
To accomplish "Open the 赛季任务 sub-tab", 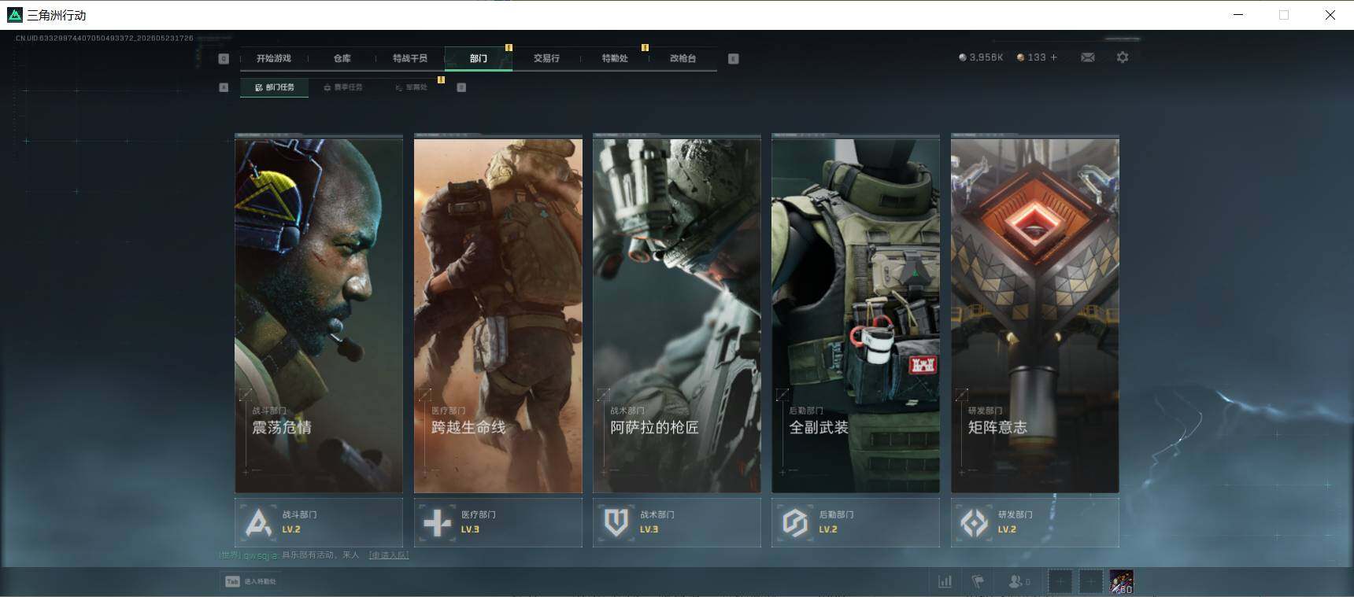I will click(x=343, y=87).
